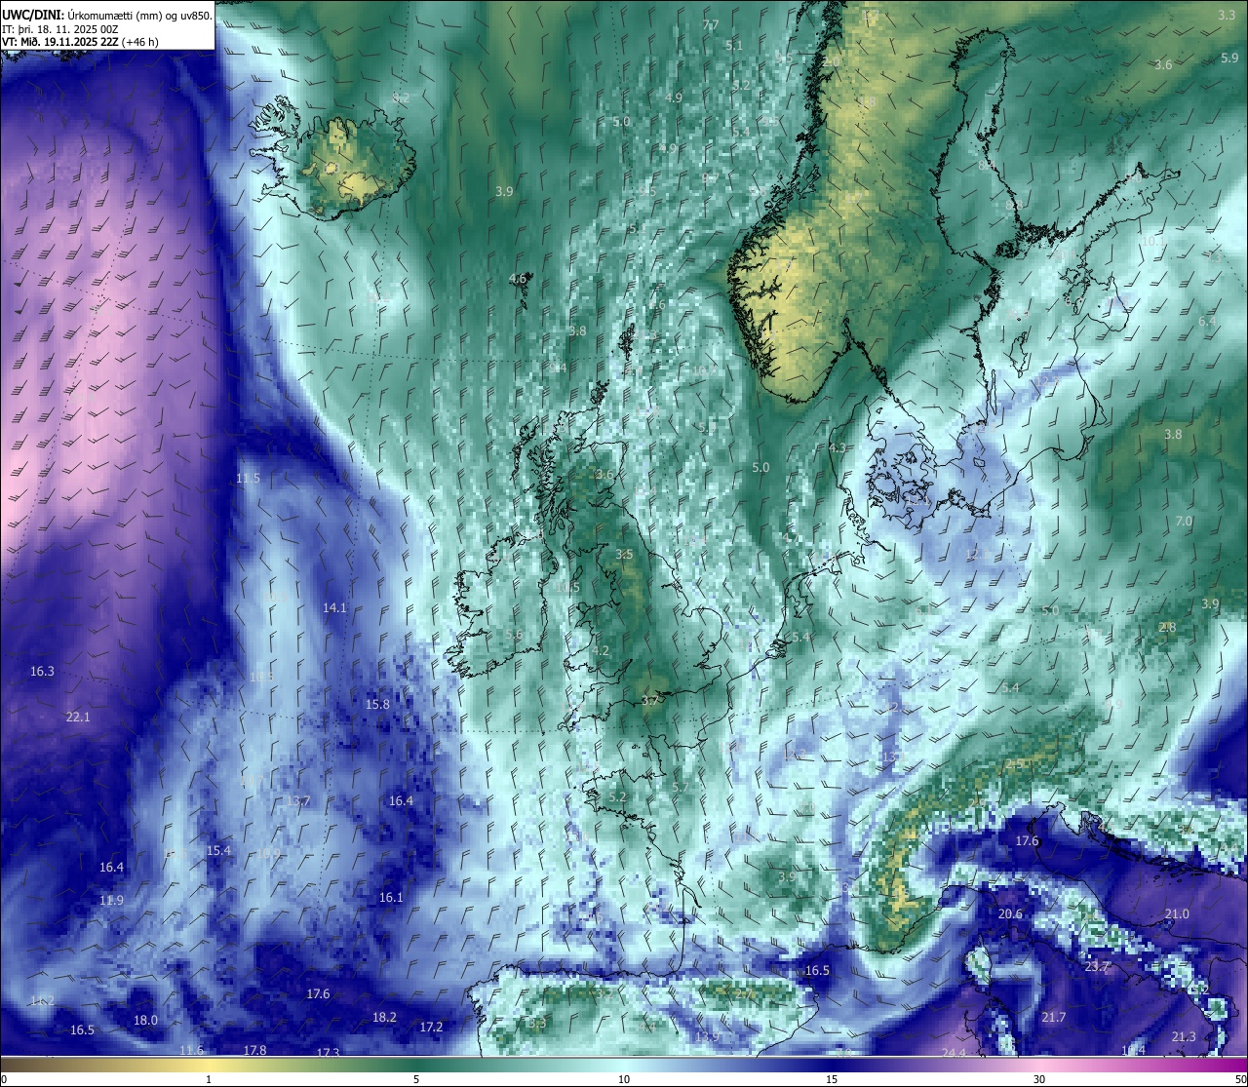Screen dimensions: 1248x1087
Task: Click the 4.3 value near Denmark
Action: [838, 447]
